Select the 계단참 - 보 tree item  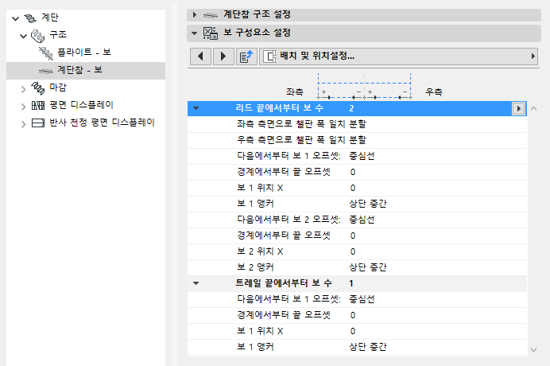pyautogui.click(x=80, y=70)
